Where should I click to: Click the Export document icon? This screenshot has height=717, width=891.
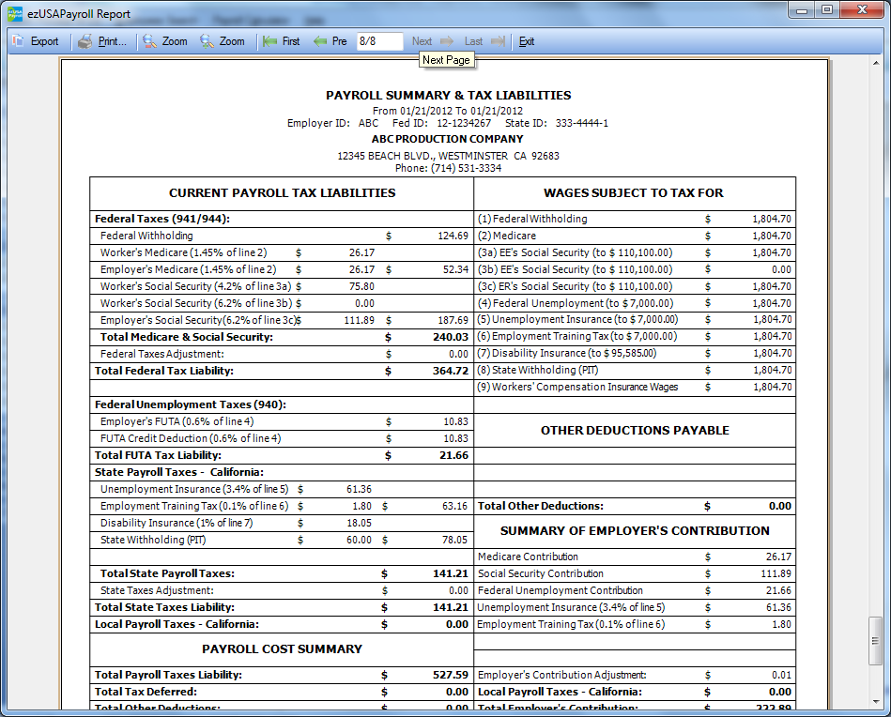click(x=19, y=41)
